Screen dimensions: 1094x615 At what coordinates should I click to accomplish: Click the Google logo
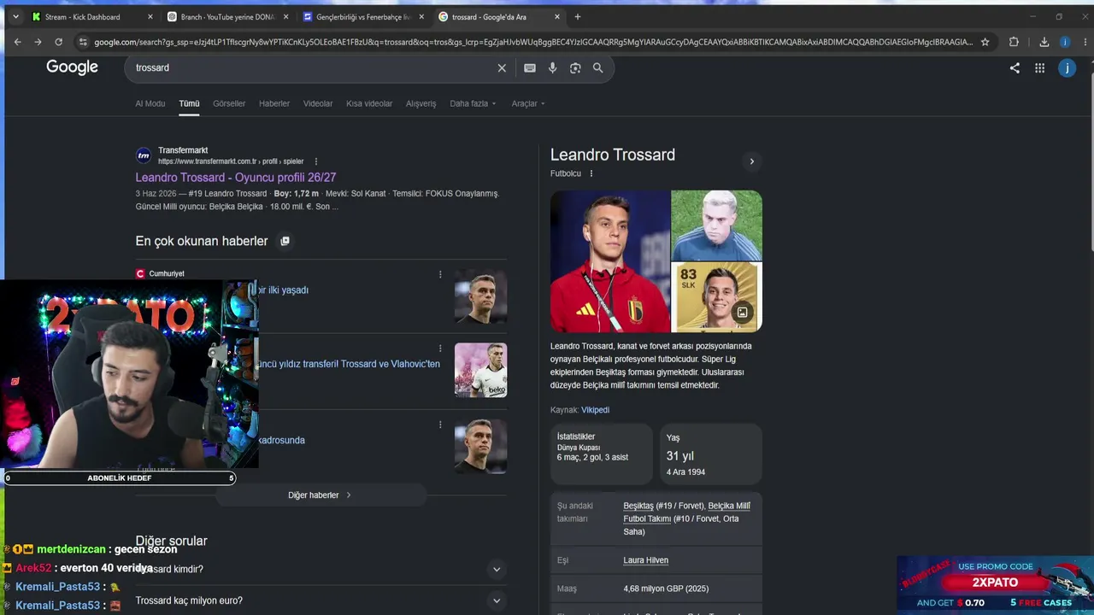(x=72, y=67)
